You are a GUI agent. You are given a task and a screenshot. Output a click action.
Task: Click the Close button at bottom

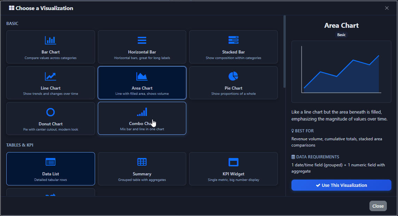[378, 206]
